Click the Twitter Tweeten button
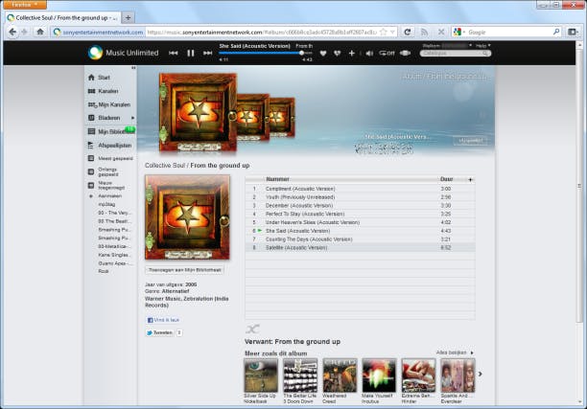The width and height of the screenshot is (587, 409). (x=160, y=332)
